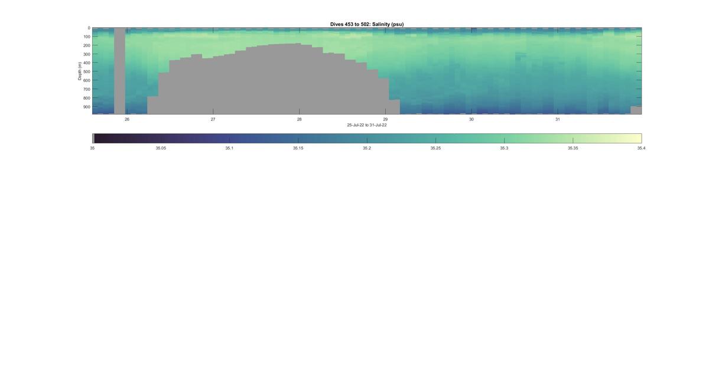Click the 'Depth (m)' y-axis label
Viewport: 709px width, 367px height.
click(79, 71)
